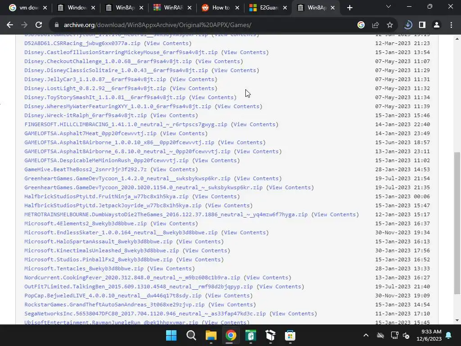The width and height of the screenshot is (461, 346).
Task: Download HalfbrickStudiosPtyLtd.JetpackJoyride zip
Action: (113, 205)
